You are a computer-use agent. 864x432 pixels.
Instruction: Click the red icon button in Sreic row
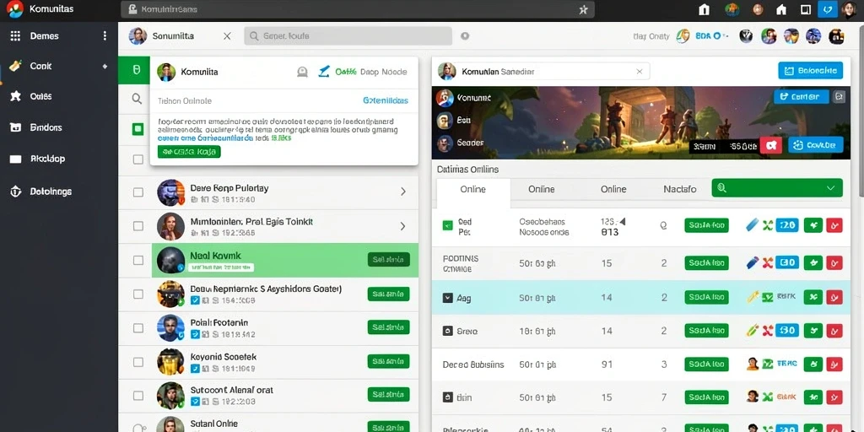[834, 331]
